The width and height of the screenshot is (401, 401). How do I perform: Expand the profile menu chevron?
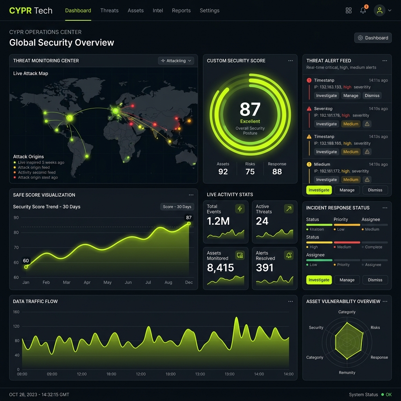click(390, 11)
